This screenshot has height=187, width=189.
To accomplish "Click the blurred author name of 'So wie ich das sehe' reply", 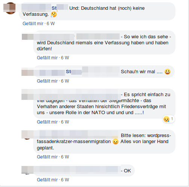I will tap(54, 37).
